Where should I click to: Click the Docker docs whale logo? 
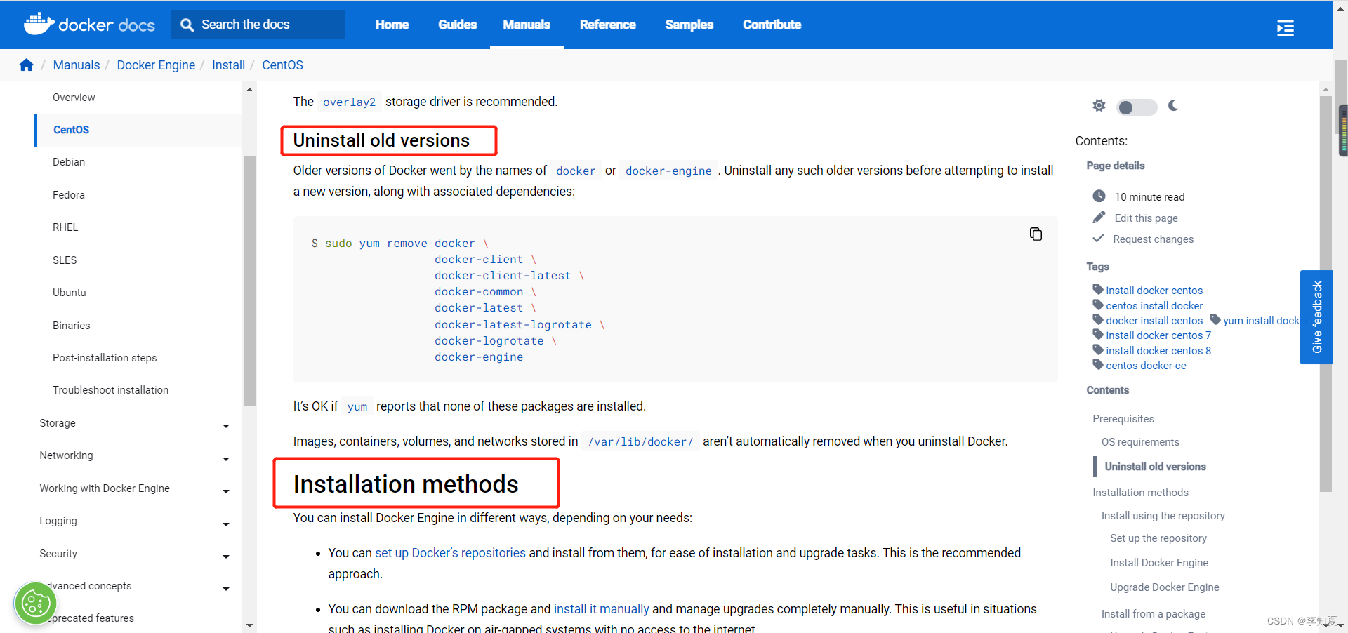[x=89, y=25]
